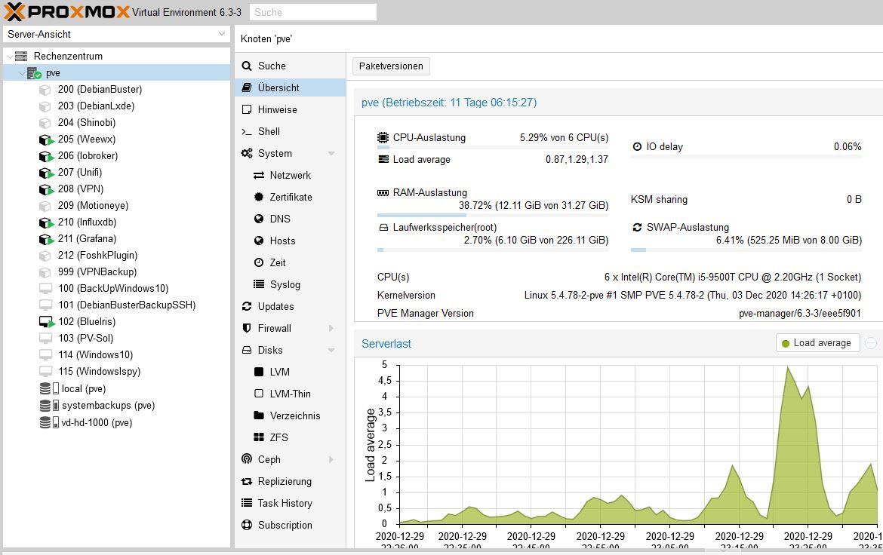Select VM 115 (WindowsIspy)

coord(116,372)
